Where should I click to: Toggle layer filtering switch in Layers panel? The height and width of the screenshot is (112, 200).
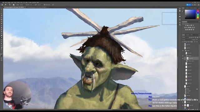(x=199, y=37)
